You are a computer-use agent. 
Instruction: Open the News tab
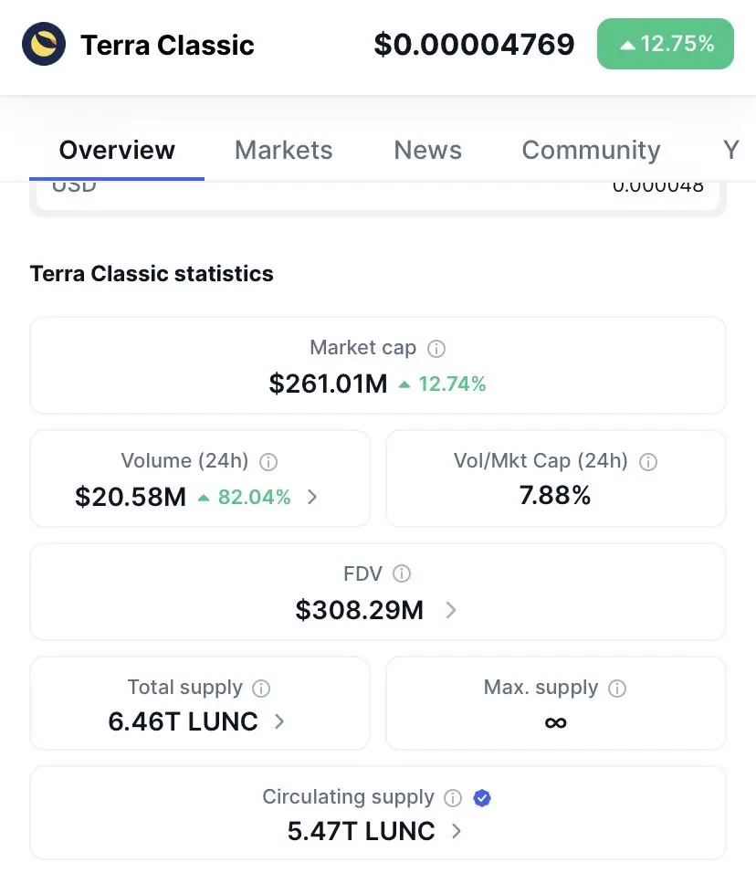(x=427, y=150)
